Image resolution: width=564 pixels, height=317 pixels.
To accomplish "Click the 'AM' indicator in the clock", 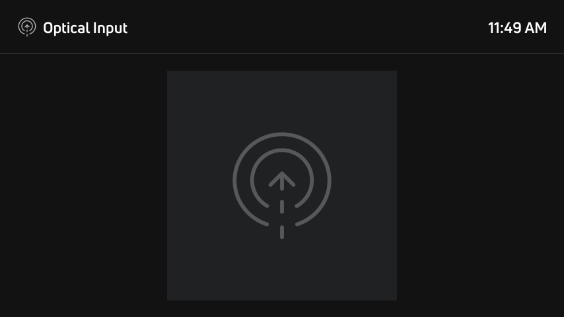I will [536, 28].
